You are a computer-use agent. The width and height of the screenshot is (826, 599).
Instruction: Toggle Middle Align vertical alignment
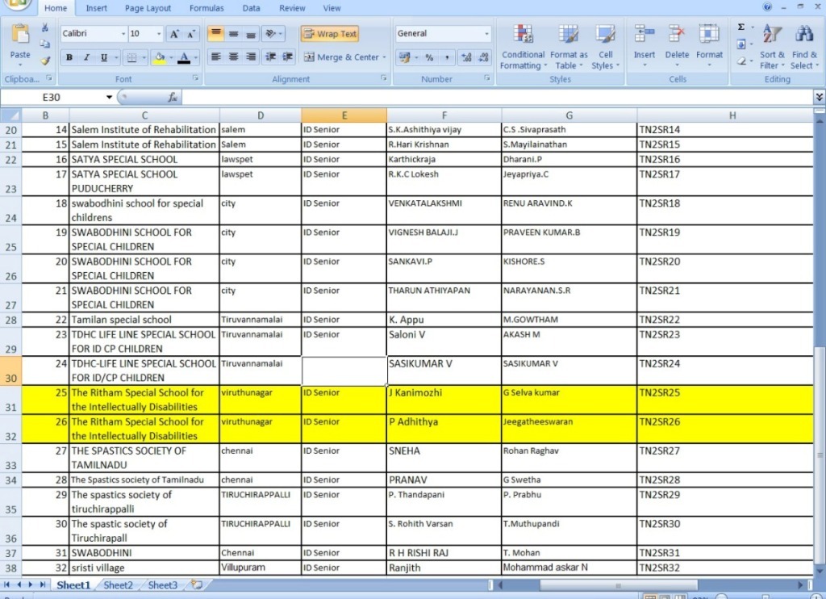tap(233, 34)
